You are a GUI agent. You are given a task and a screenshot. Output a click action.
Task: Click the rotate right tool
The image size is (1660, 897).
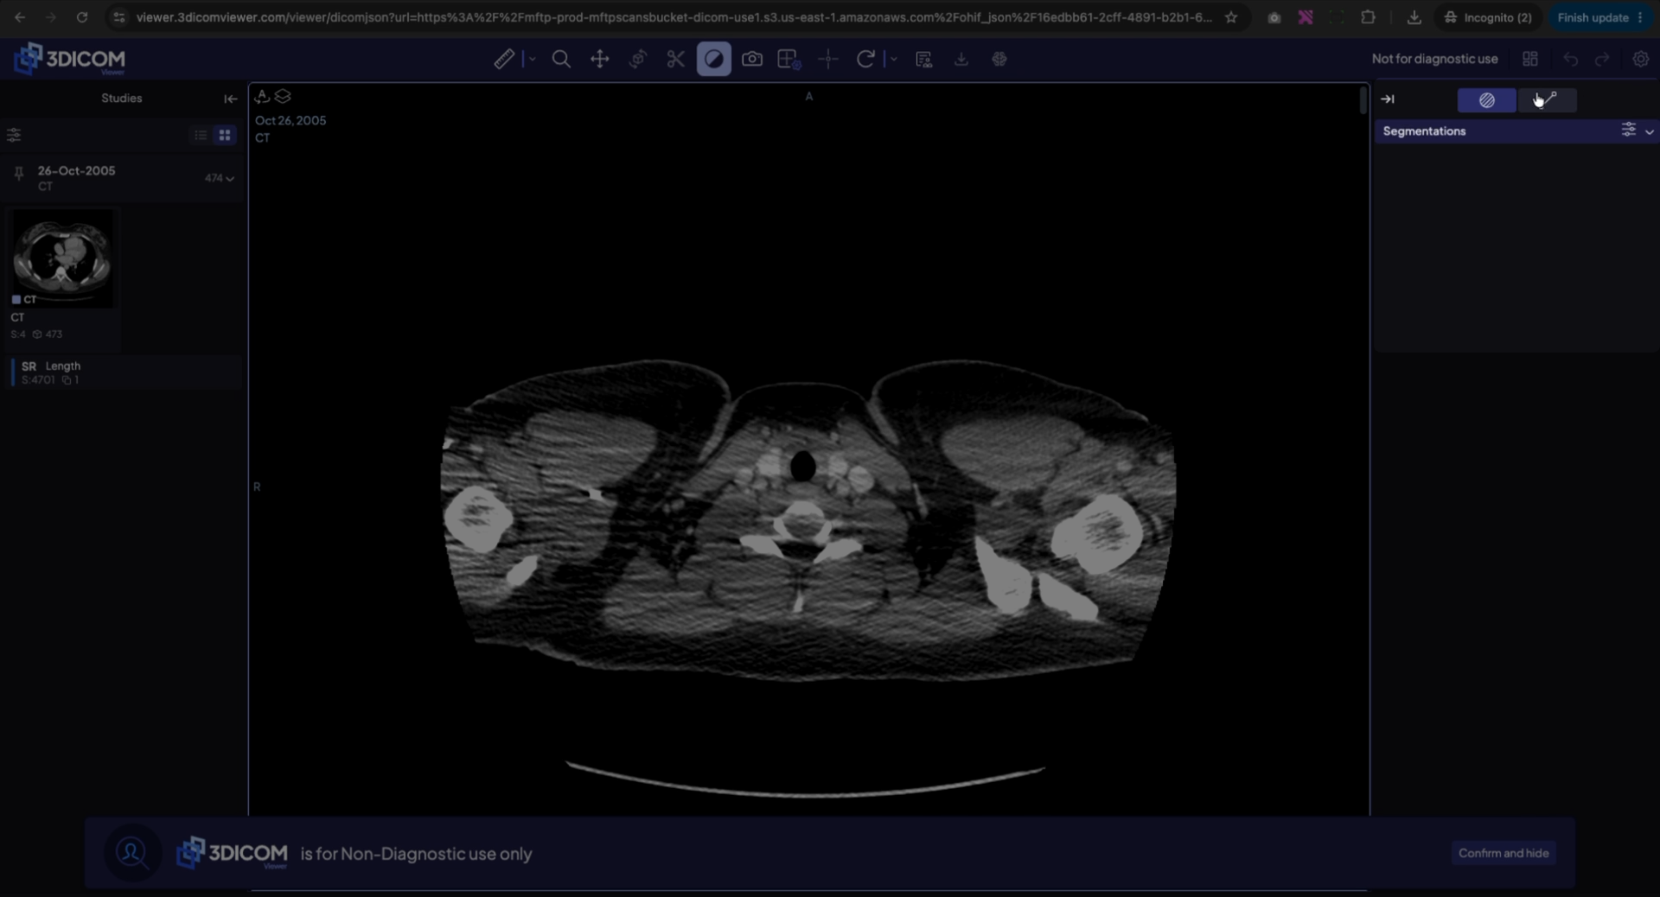click(865, 59)
